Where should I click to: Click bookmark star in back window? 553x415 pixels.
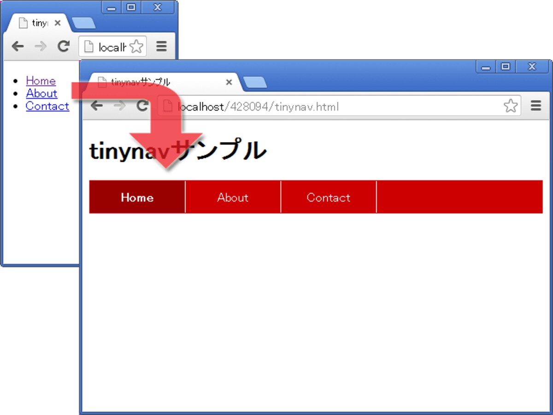(136, 47)
